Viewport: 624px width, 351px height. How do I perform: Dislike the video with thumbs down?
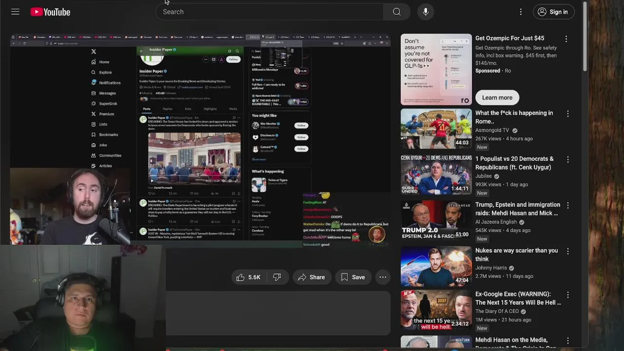click(277, 277)
